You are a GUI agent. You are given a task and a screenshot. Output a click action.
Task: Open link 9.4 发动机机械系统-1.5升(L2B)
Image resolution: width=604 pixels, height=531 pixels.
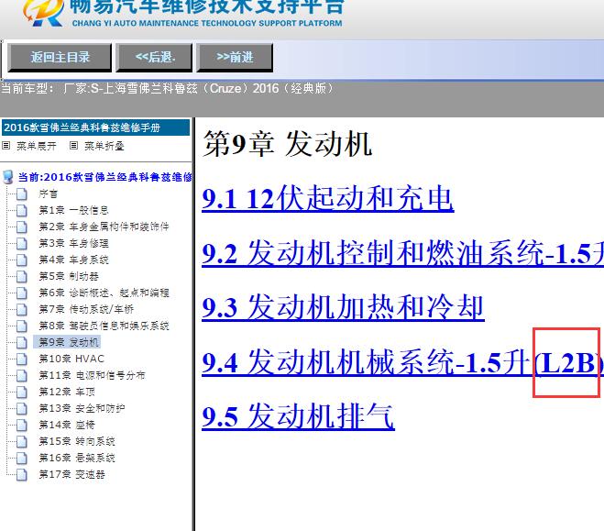tap(403, 362)
